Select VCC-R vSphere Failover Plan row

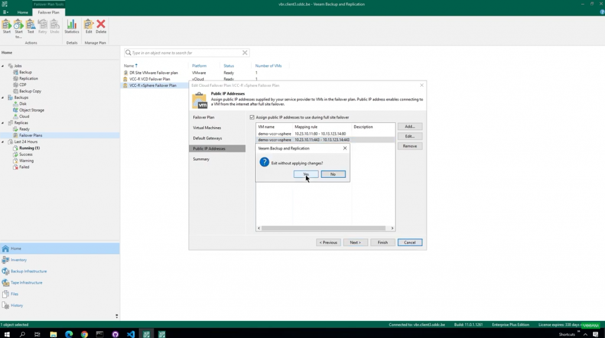(x=153, y=86)
